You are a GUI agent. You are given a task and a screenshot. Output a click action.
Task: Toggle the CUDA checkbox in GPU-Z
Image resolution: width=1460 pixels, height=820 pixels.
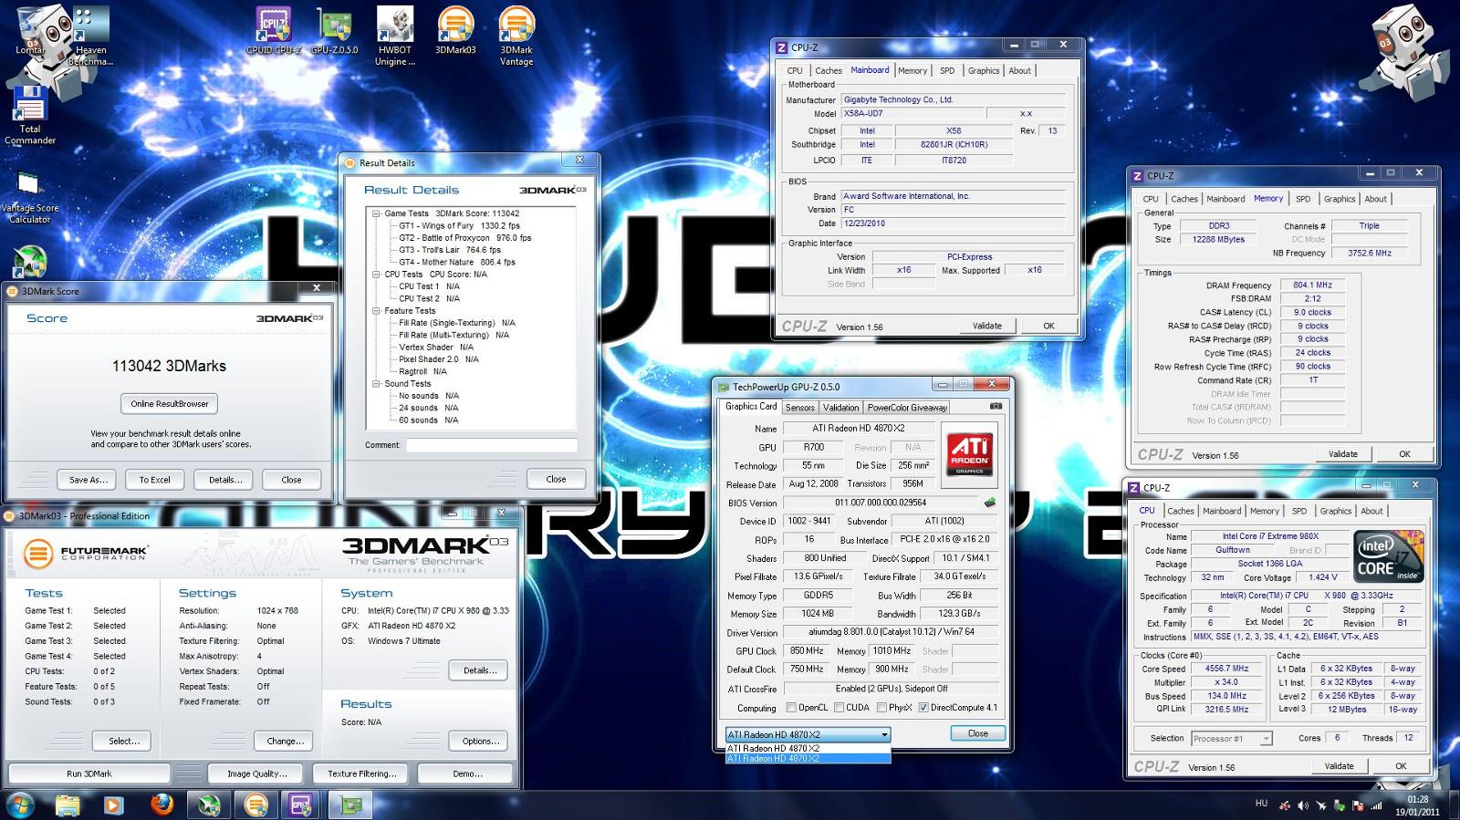tap(838, 708)
